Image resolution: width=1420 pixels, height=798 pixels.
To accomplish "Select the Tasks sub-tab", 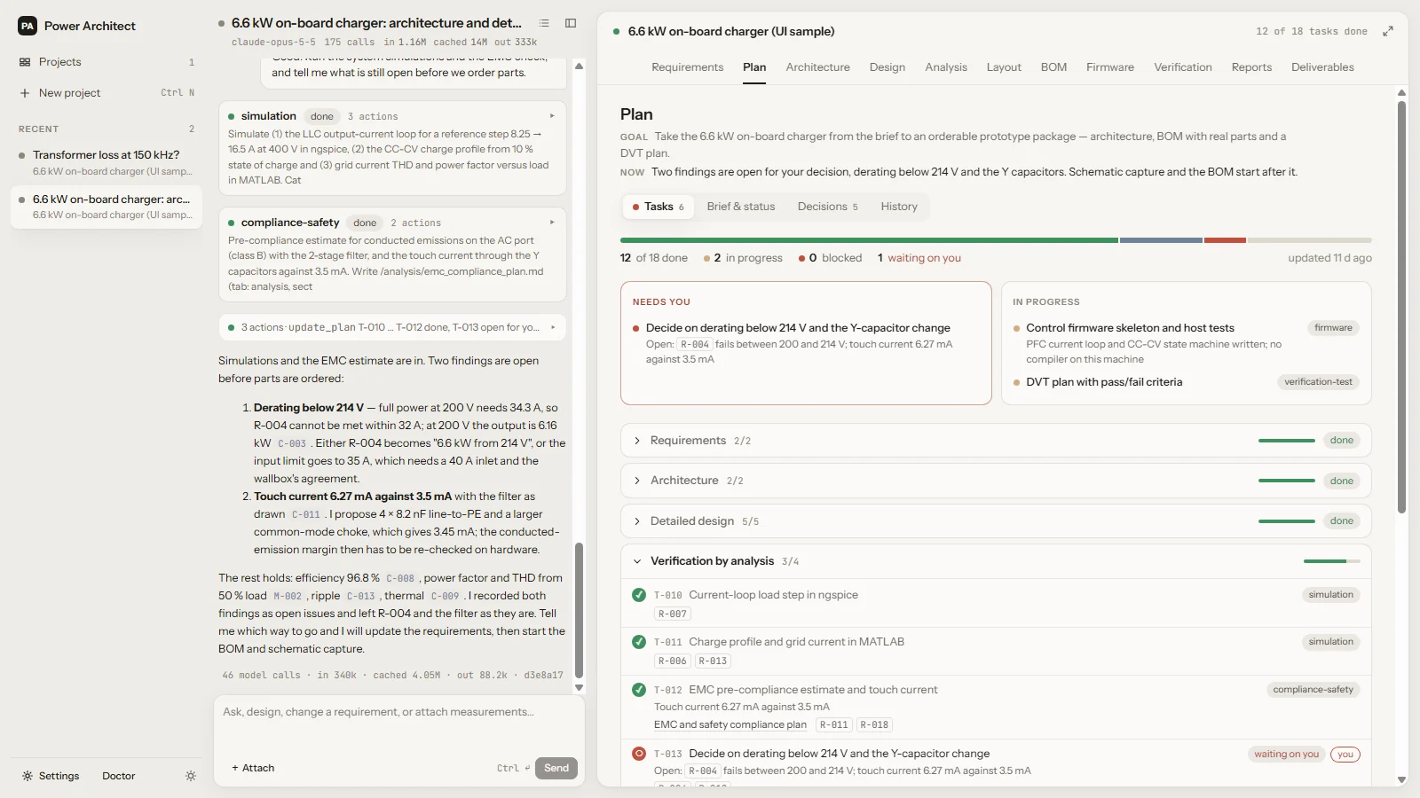I will click(659, 207).
